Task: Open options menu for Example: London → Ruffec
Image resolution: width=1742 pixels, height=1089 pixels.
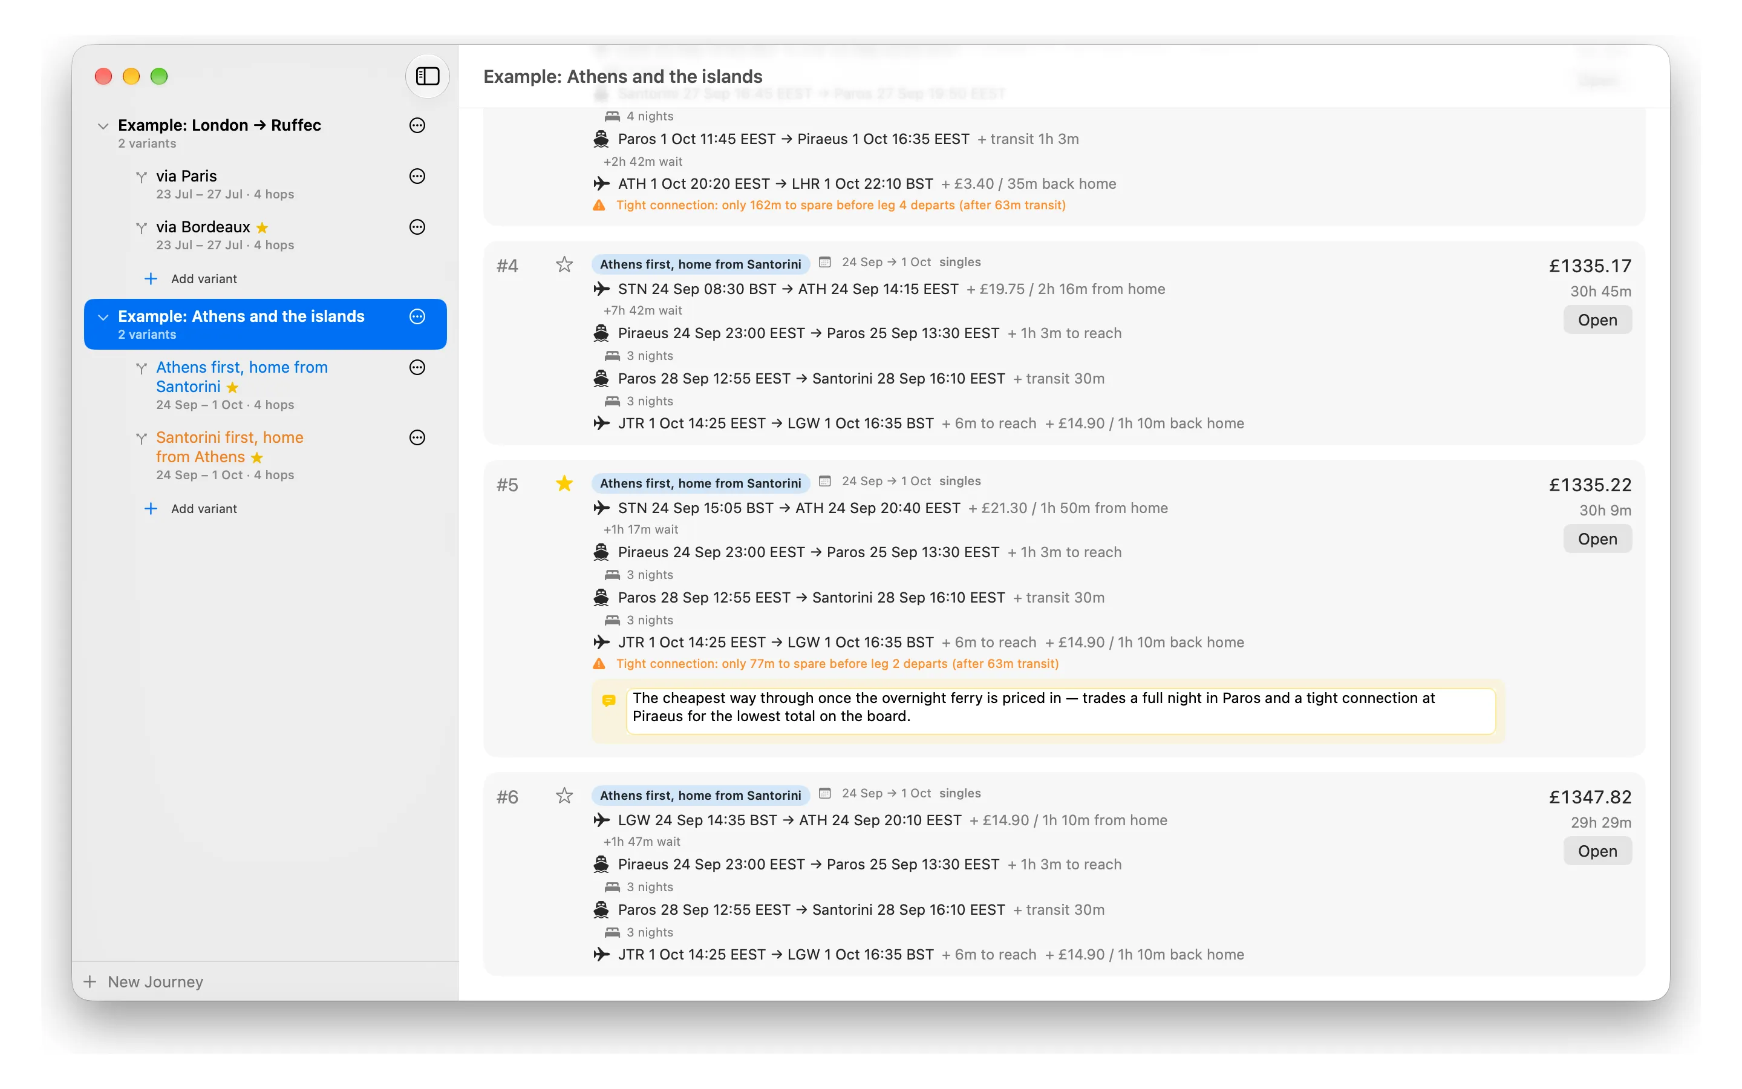Action: click(x=417, y=125)
